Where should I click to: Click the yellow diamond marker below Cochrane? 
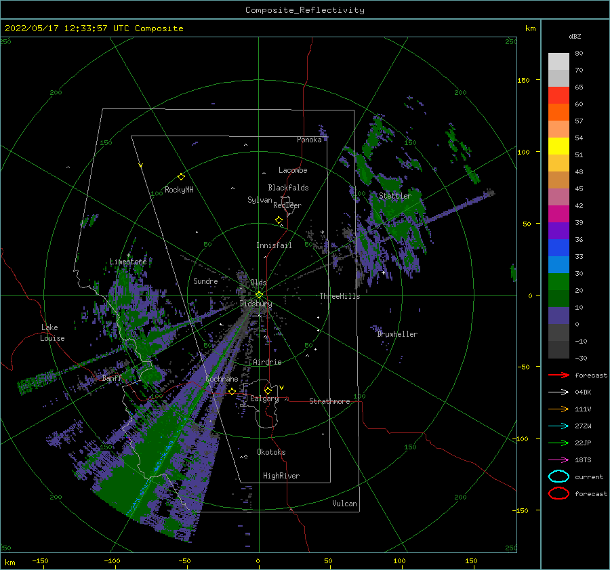[232, 392]
